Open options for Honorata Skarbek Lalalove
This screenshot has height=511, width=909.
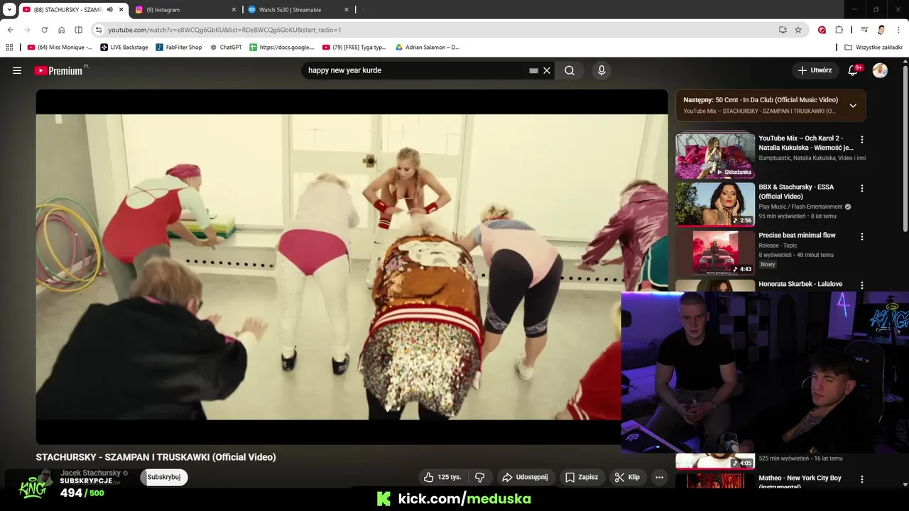click(x=862, y=285)
